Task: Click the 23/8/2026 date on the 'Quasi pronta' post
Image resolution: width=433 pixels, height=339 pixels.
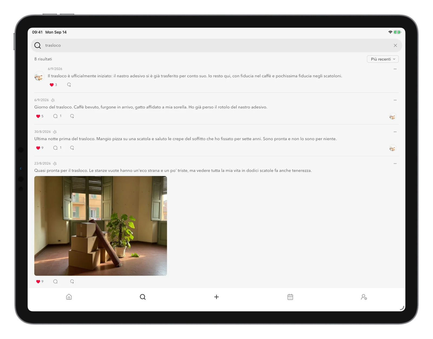Action: click(42, 163)
